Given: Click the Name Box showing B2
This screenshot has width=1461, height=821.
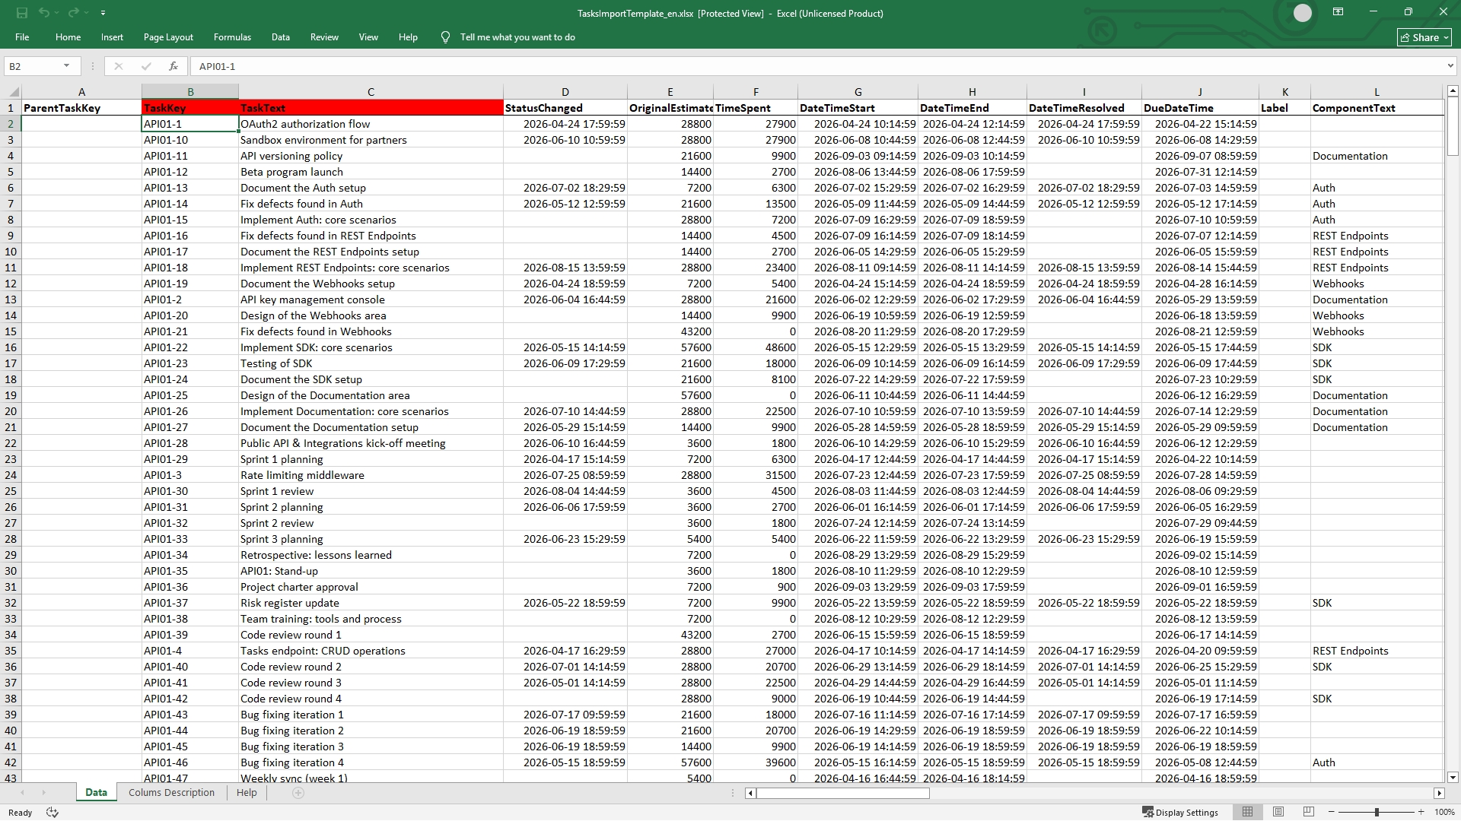Looking at the screenshot, I should tap(33, 66).
